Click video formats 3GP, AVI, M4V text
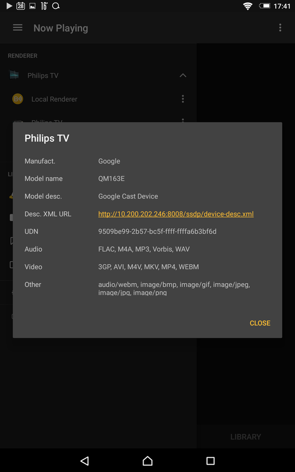Viewport: 295px width, 472px height. pyautogui.click(x=148, y=266)
